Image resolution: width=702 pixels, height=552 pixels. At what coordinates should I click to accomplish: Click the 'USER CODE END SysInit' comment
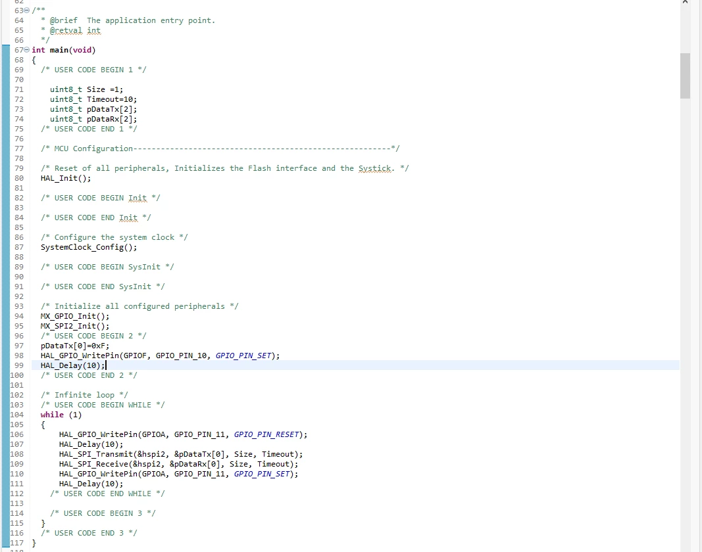103,287
